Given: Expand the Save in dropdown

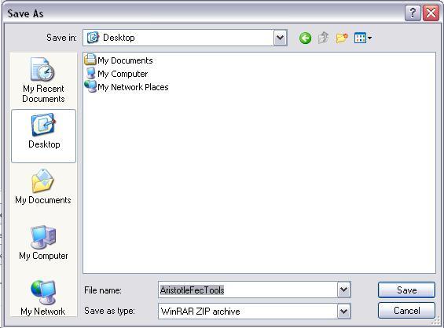Looking at the screenshot, I should 281,38.
